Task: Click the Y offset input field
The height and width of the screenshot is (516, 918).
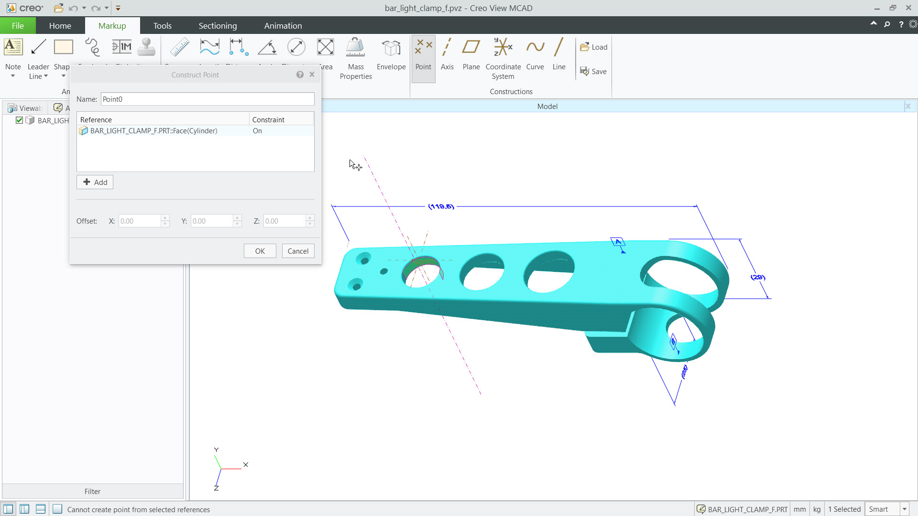Action: tap(212, 221)
